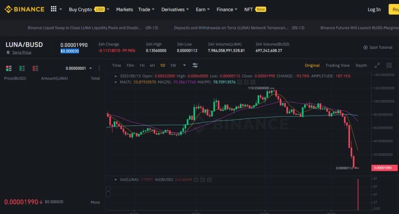Select the Time interval option
This screenshot has height=214, width=399.
(x=117, y=66)
